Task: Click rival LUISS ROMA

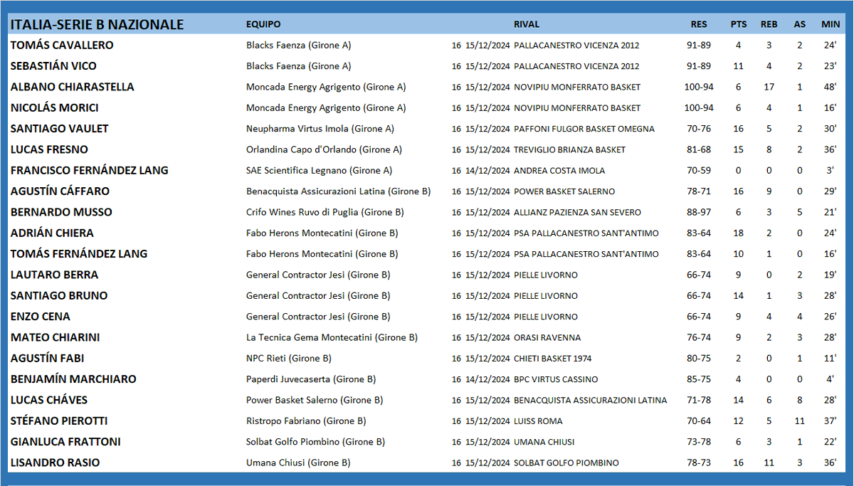Action: (x=538, y=421)
